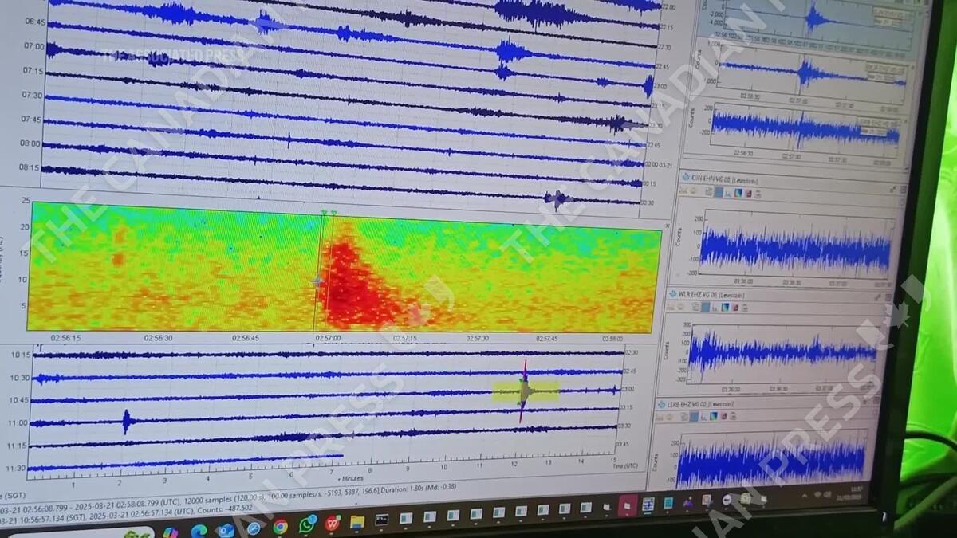Image resolution: width=957 pixels, height=538 pixels.
Task: Open last toolbar option in KIIN EHN panel
Action: 757,194
